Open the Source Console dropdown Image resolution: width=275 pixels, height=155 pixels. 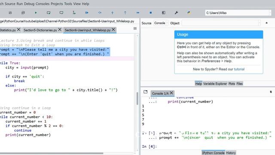point(161,23)
